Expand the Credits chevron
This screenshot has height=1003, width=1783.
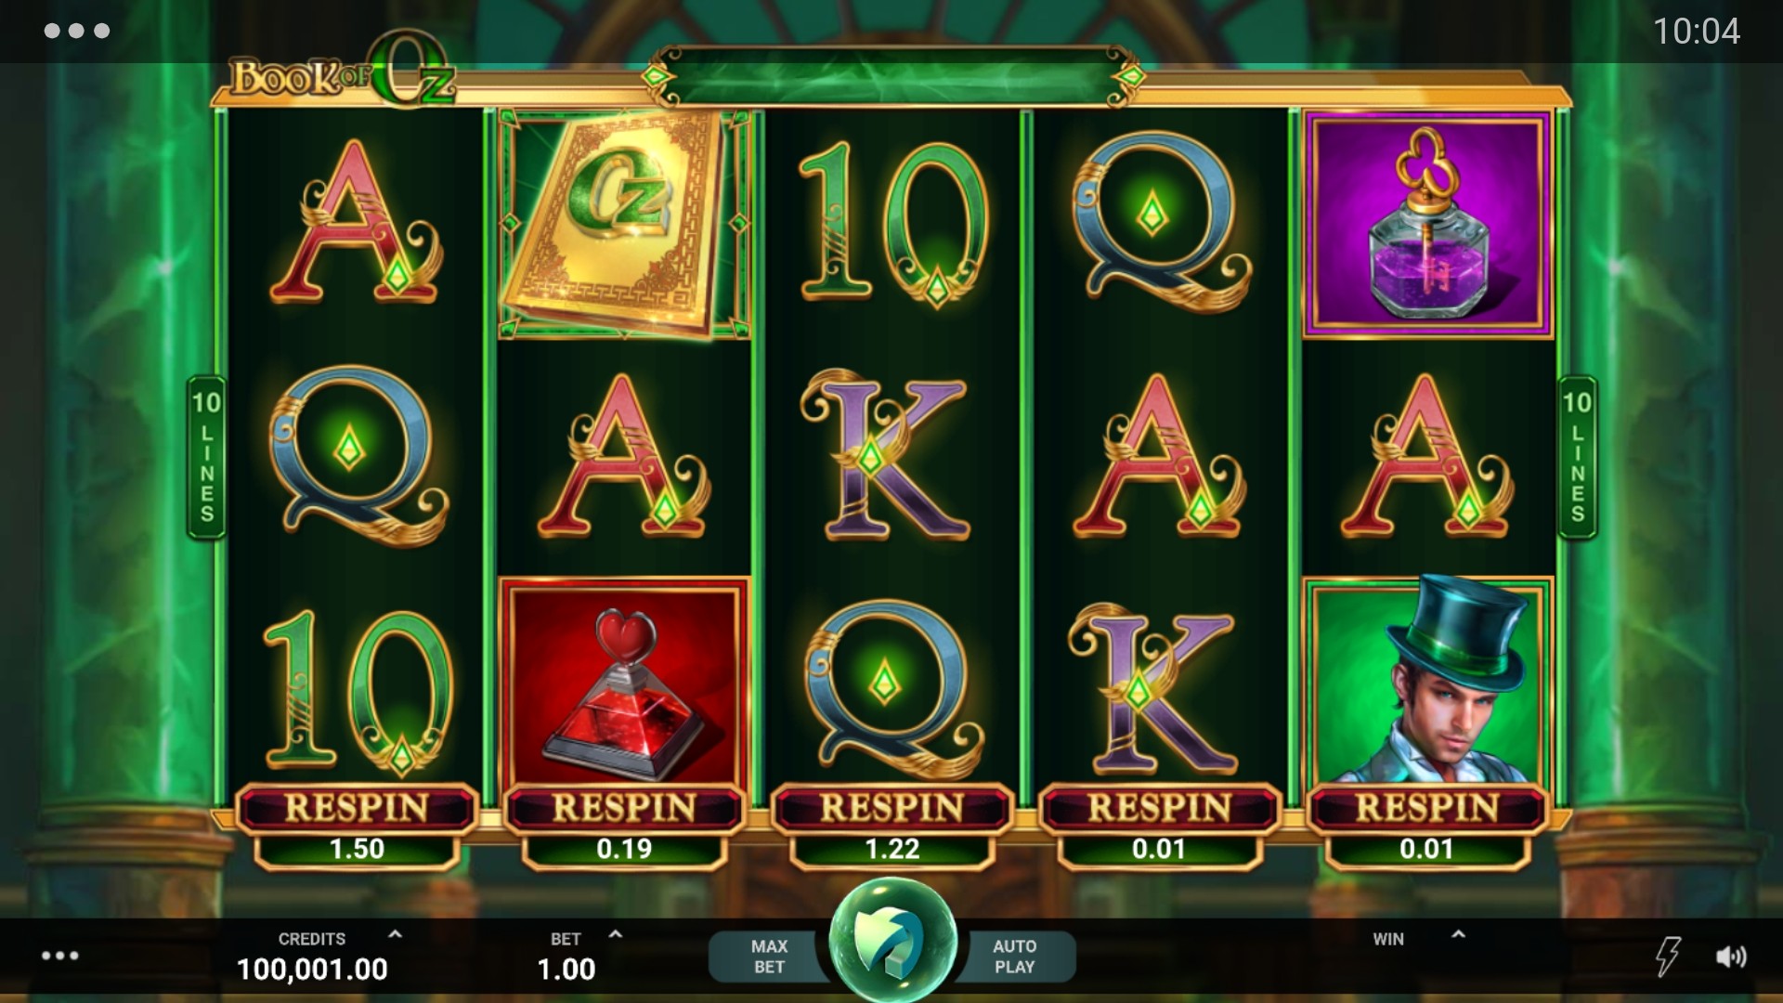click(395, 934)
